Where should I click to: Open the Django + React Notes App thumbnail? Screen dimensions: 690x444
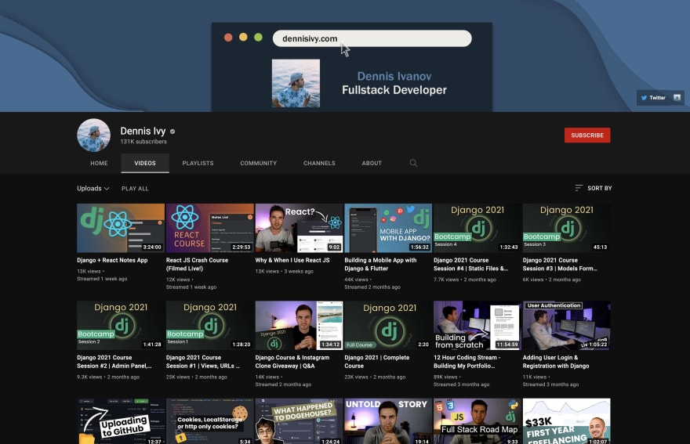tap(121, 228)
